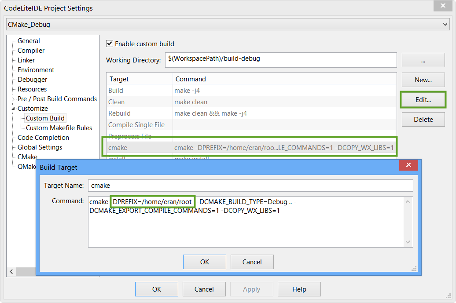Viewport: 456px width, 303px height.
Task: Click tree panel scroll left arrow
Action: [11, 272]
